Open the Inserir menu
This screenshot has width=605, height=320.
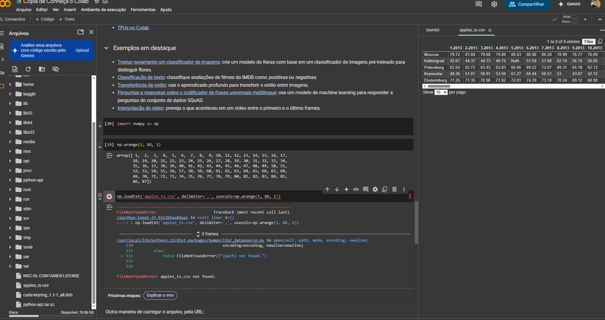click(70, 10)
